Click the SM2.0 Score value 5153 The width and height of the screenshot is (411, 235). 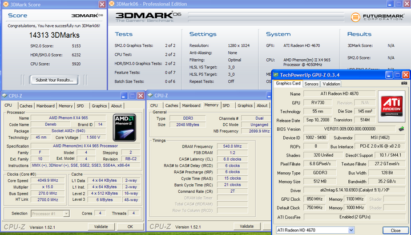click(x=76, y=46)
